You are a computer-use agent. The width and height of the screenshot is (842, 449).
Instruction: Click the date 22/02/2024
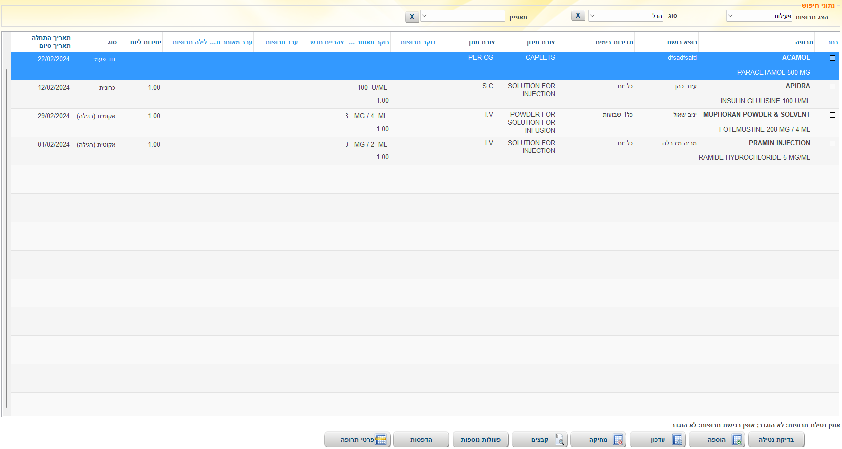[x=54, y=59]
